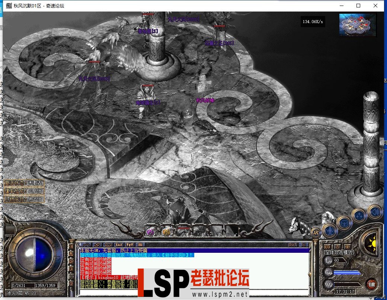Click the 冰火9层 45:23 map location text
This screenshot has width=387, height=300.
click(22, 293)
